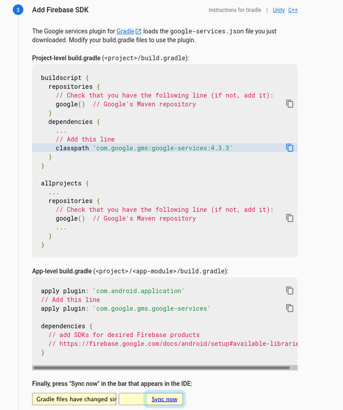Viewport: 343px width, 410px height.
Task: Copy the buildscript google() repository line
Action: (x=289, y=104)
